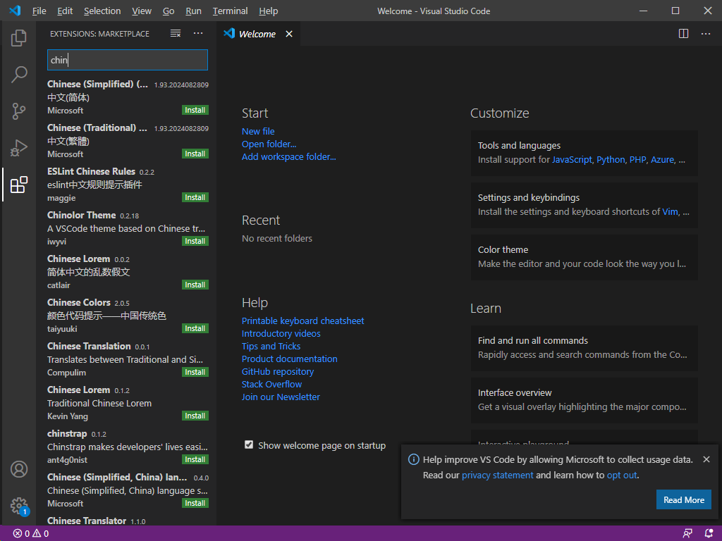Open the Accounts menu icon
This screenshot has width=722, height=541.
click(x=19, y=469)
